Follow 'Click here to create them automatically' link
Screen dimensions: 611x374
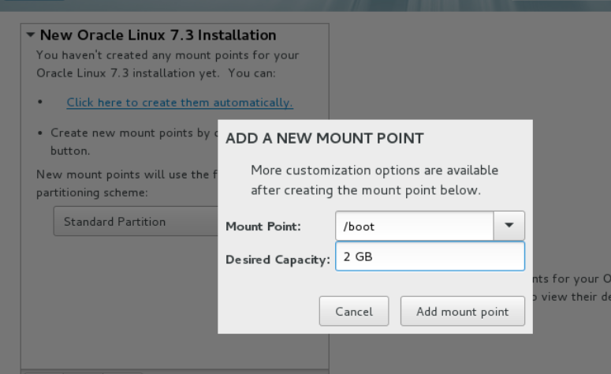[180, 103]
